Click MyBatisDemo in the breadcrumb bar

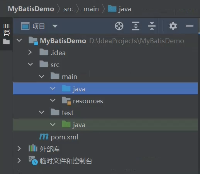click(31, 9)
